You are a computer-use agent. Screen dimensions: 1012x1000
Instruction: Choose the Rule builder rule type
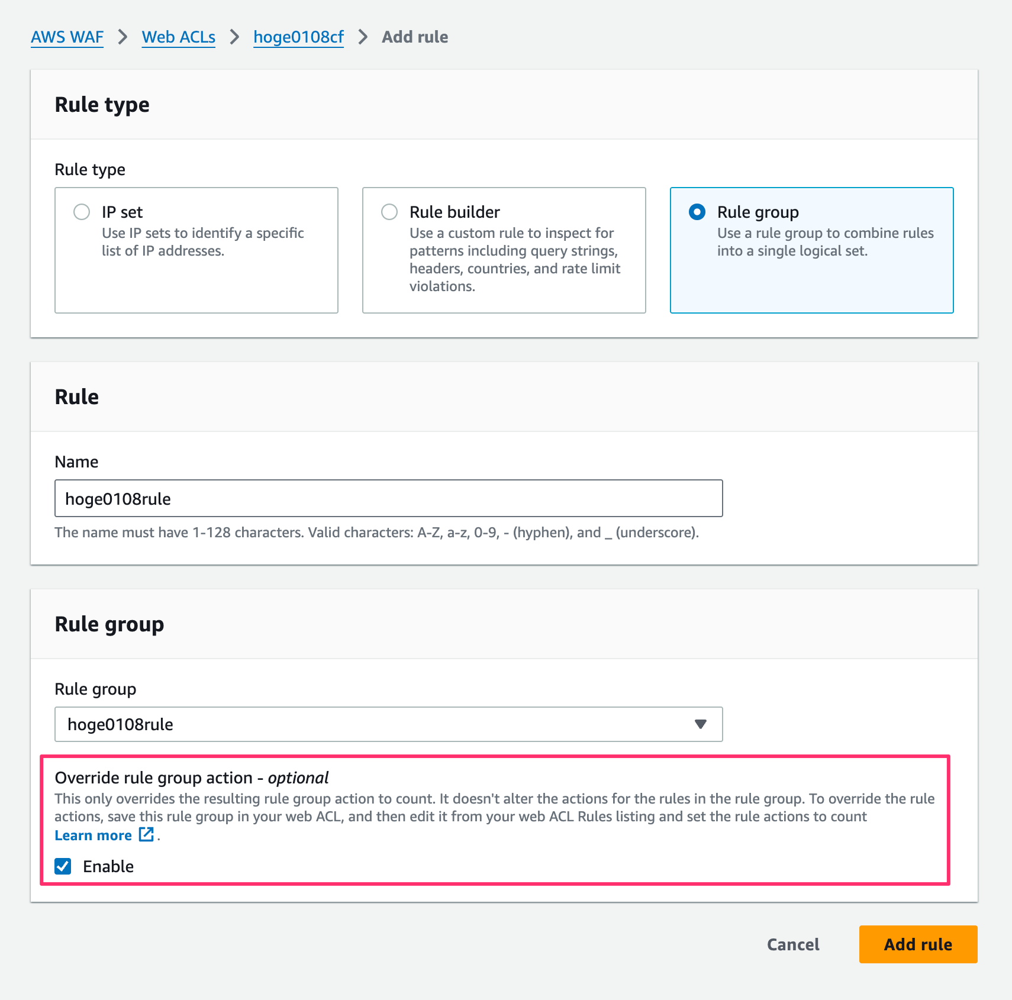389,212
